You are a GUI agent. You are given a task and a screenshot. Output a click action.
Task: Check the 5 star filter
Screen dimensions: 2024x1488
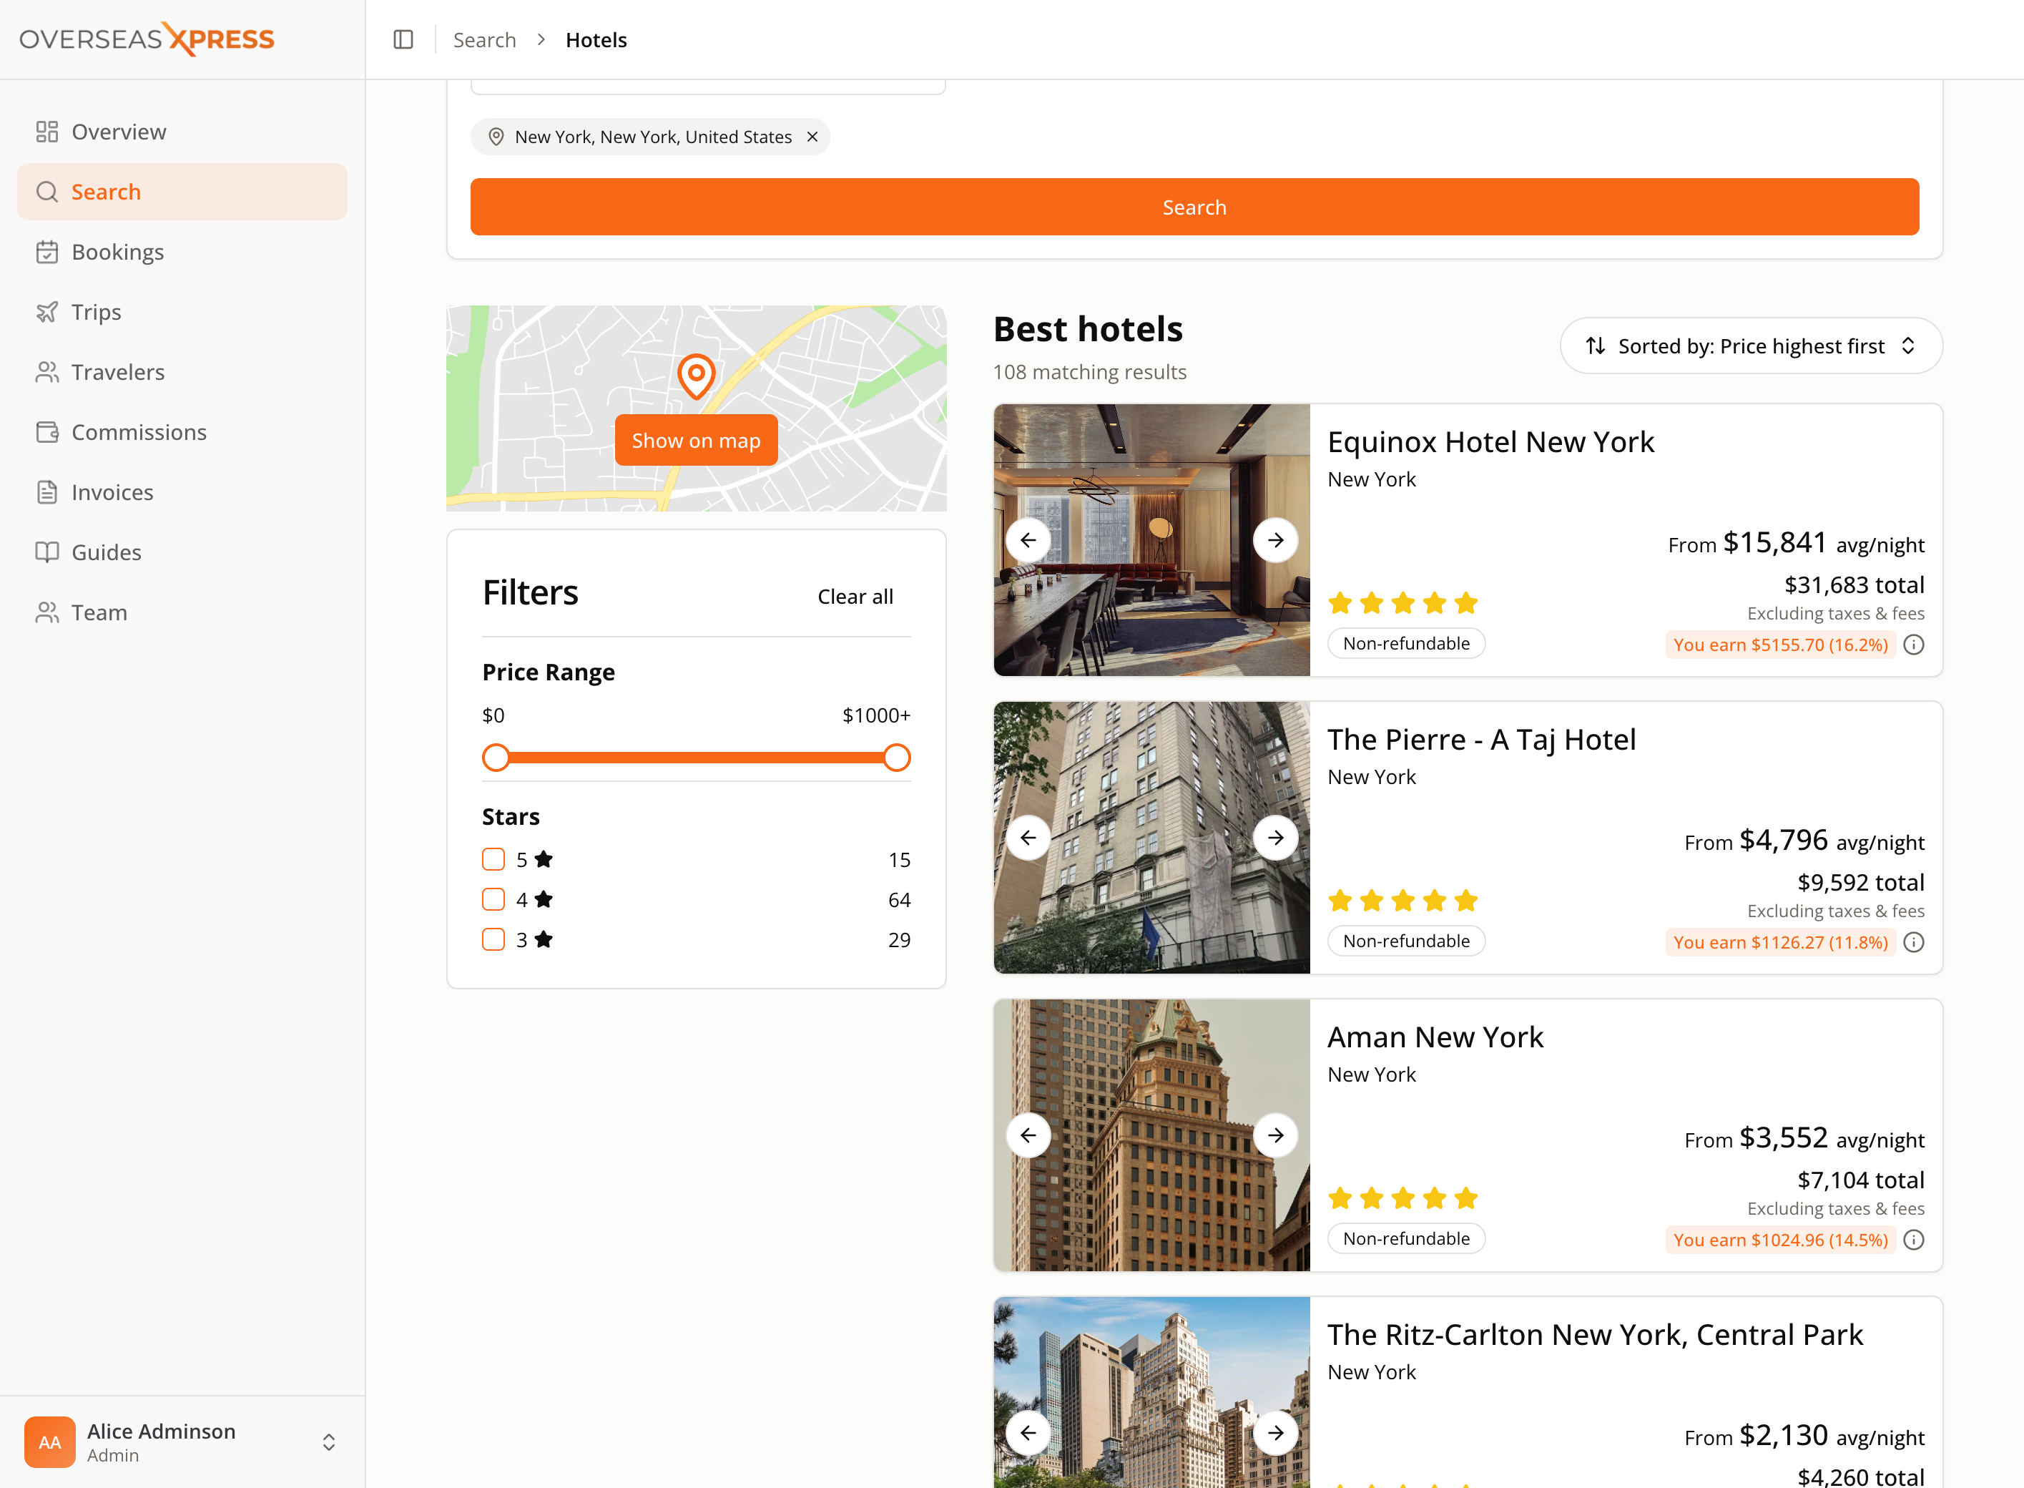pyautogui.click(x=493, y=860)
